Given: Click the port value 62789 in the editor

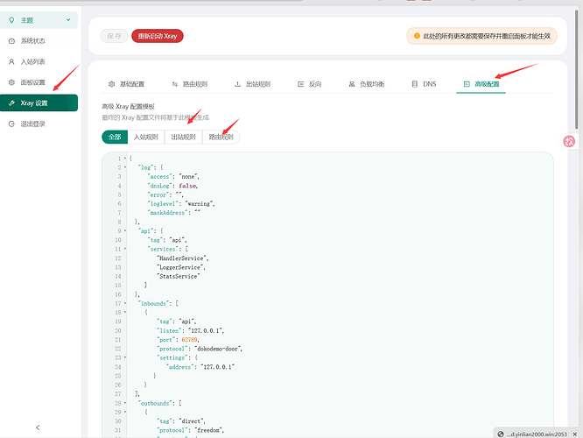Looking at the screenshot, I should [190, 340].
